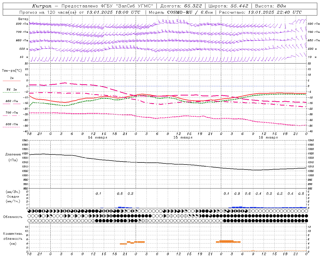The width and height of the screenshot is (321, 256).
Task: Click the dashed line sample under 'Td 2м'
Action: [11, 92]
